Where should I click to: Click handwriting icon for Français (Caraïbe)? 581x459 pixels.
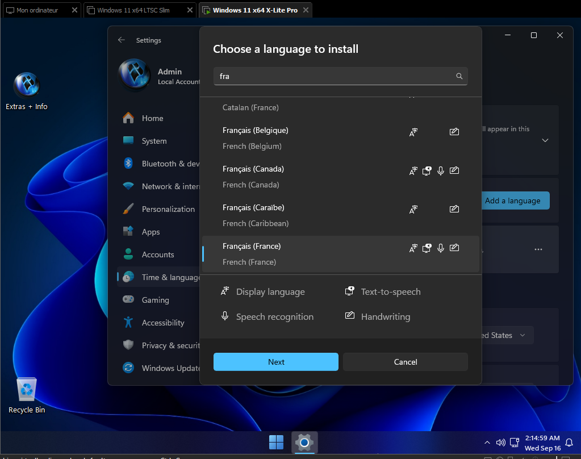coord(454,208)
